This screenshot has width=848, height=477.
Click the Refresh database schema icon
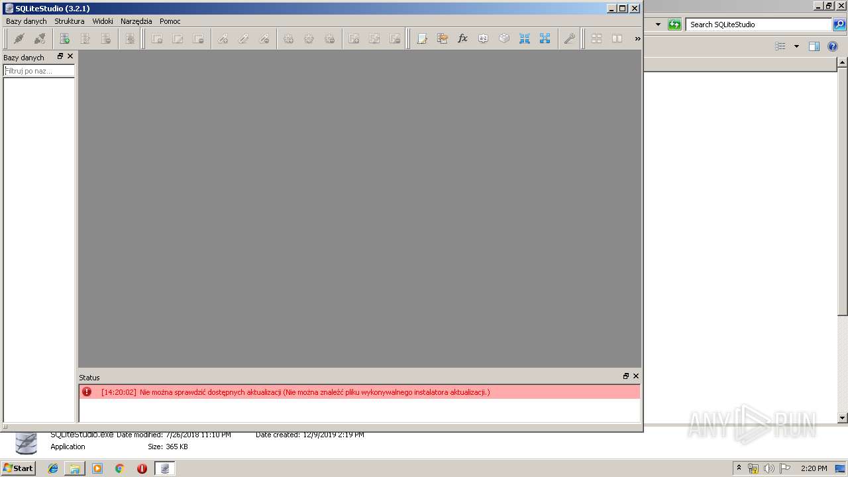(x=130, y=39)
